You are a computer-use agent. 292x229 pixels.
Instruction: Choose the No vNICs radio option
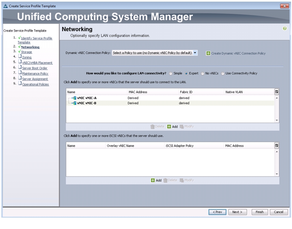click(202, 74)
